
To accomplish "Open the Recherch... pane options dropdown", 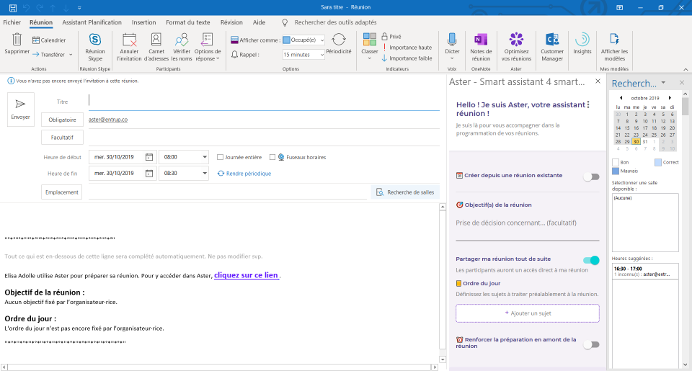I will [x=663, y=83].
